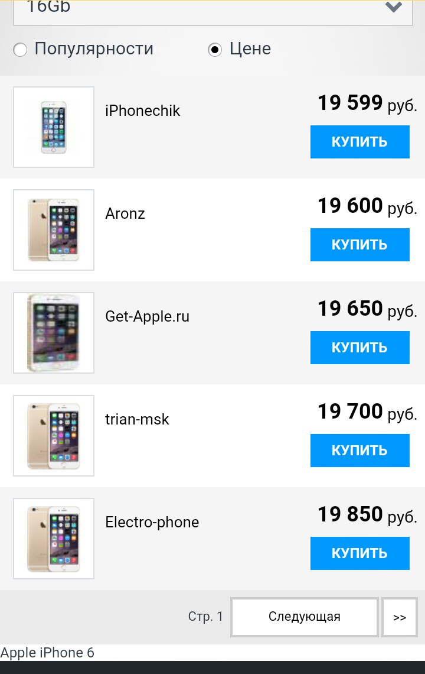The image size is (425, 674).
Task: Open the iPhonechik store link
Action: click(143, 111)
